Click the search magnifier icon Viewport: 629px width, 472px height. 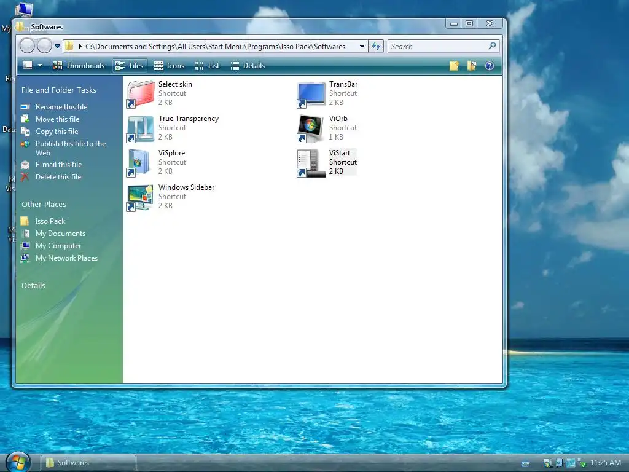(x=492, y=46)
